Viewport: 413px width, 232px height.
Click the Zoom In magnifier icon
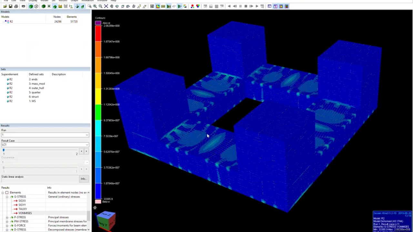(x=95, y=6)
